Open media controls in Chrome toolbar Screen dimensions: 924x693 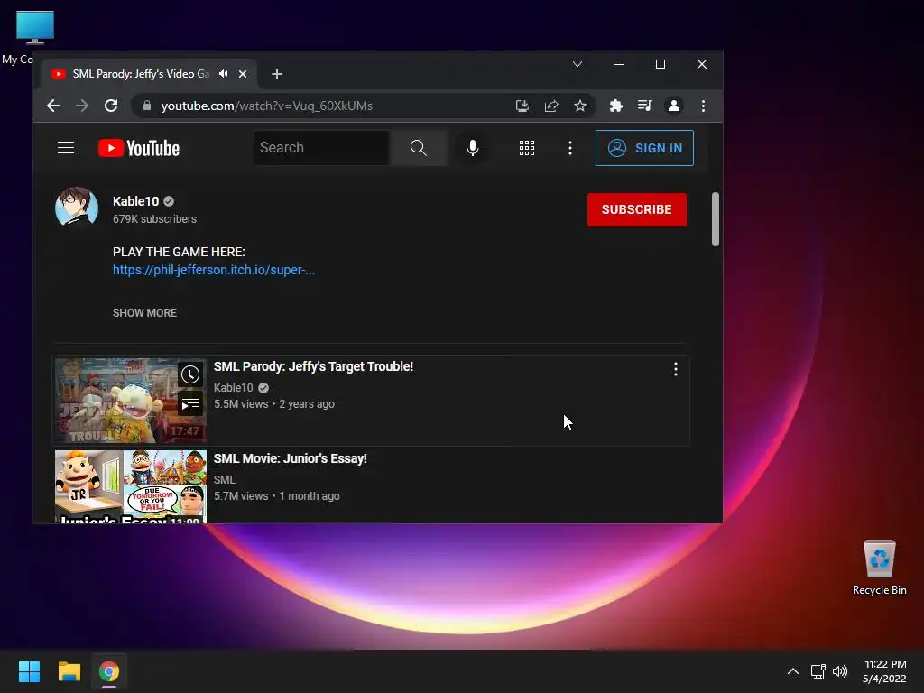coord(644,106)
